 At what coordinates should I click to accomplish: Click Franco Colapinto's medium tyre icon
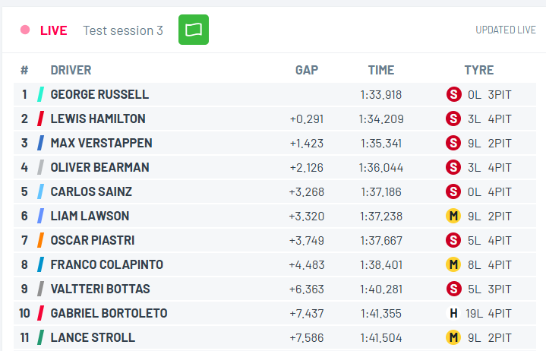pos(453,264)
